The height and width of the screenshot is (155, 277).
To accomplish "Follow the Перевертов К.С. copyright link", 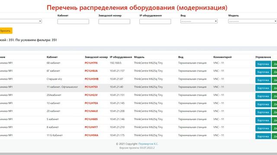I will click(x=148, y=144).
